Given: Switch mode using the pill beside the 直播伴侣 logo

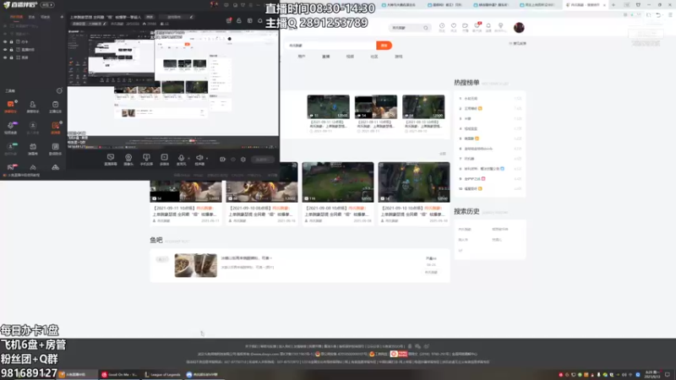Looking at the screenshot, I should [x=47, y=5].
